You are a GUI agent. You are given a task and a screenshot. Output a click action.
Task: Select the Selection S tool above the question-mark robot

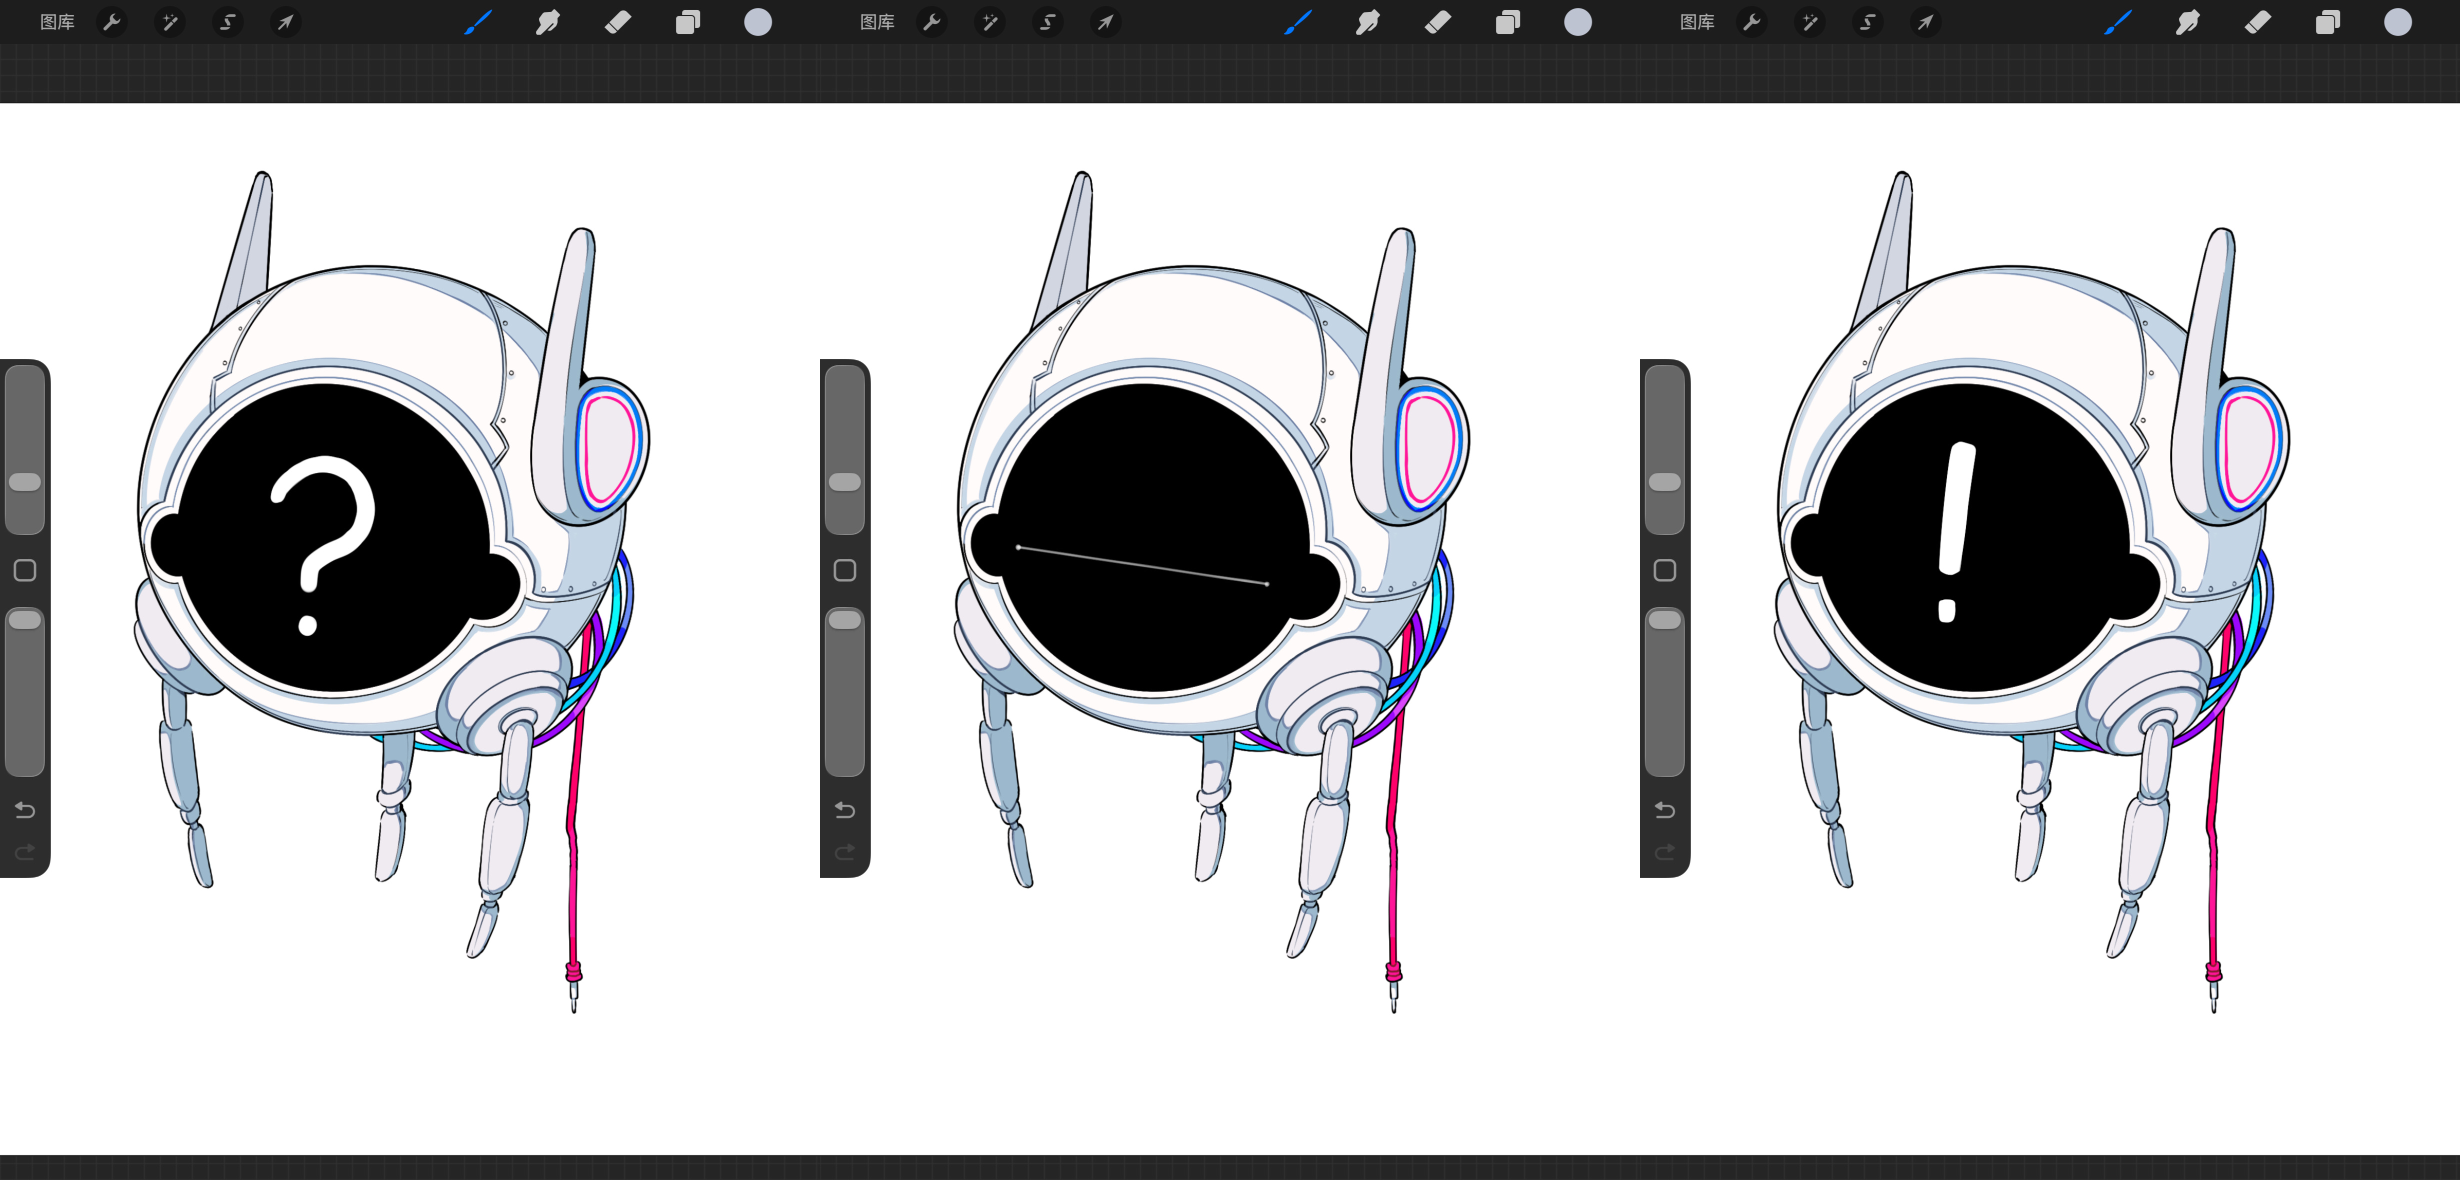[227, 22]
